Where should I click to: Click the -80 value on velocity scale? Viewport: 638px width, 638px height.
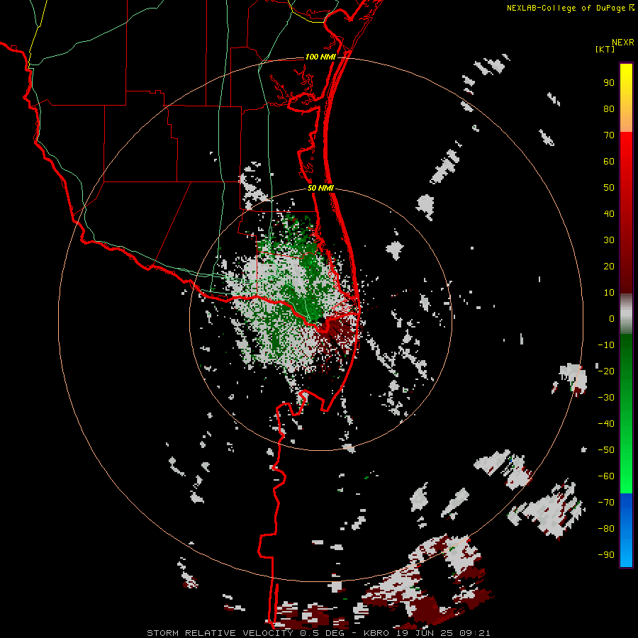[x=606, y=529]
